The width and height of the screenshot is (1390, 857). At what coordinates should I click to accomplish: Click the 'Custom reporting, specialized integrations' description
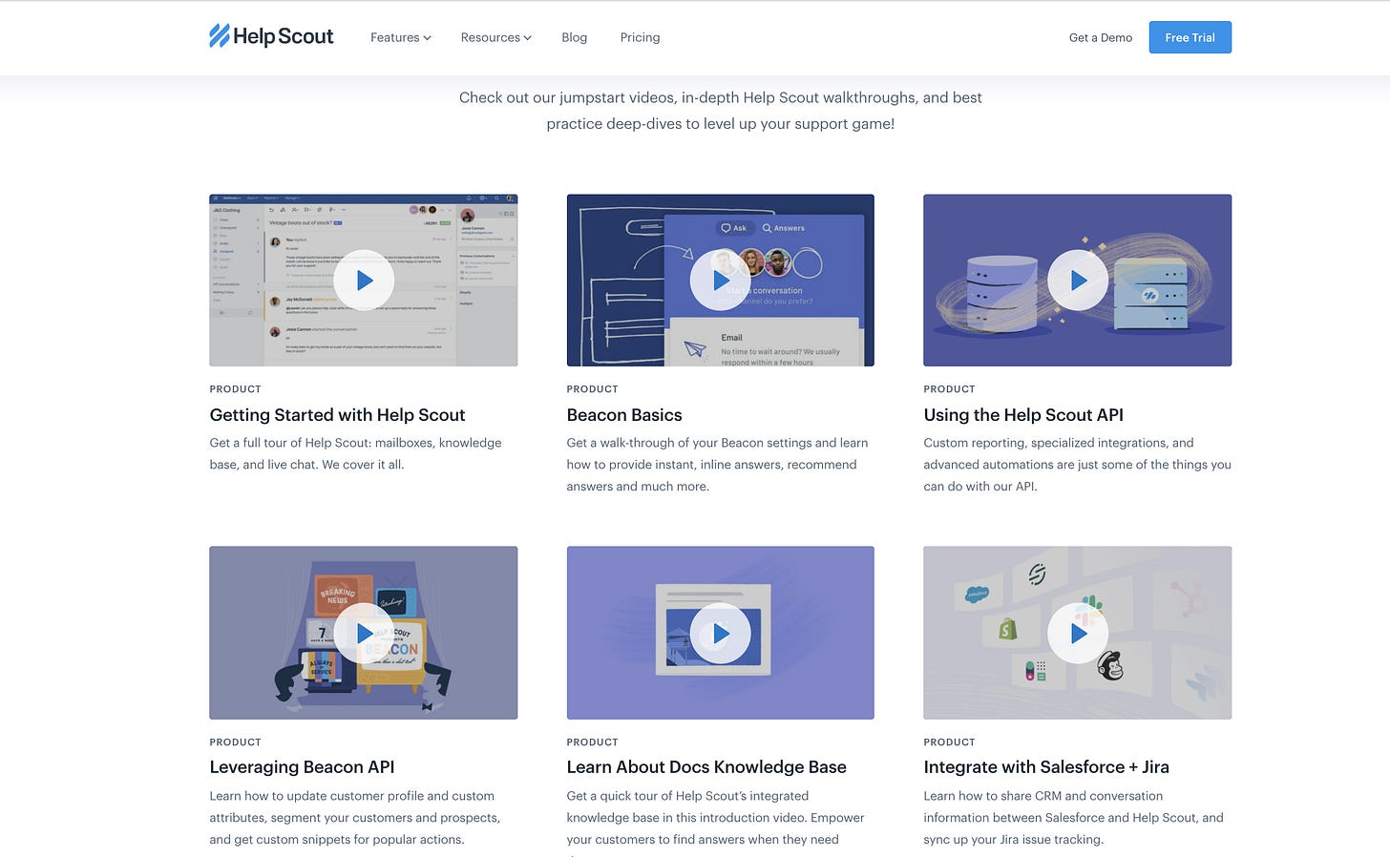(1077, 465)
